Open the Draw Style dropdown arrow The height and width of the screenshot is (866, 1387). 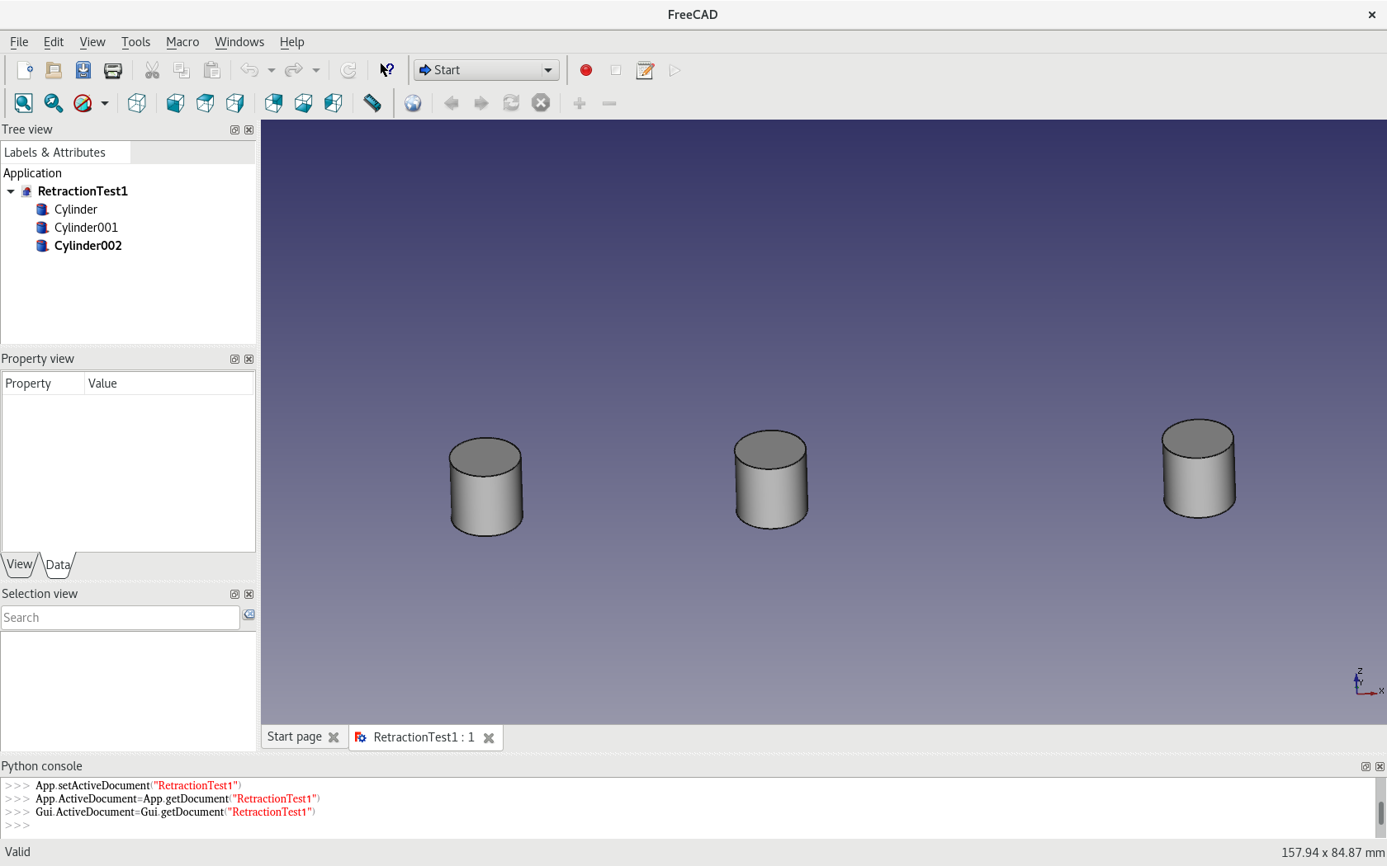105,103
